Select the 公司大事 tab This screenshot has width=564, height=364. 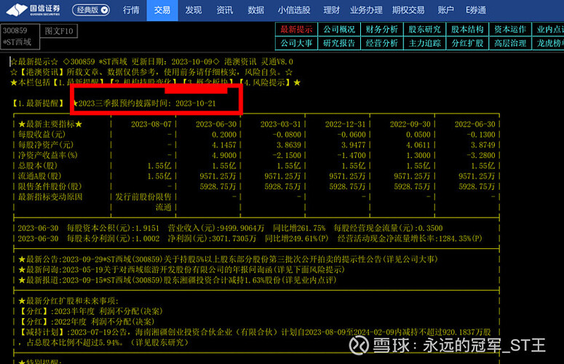tap(296, 43)
